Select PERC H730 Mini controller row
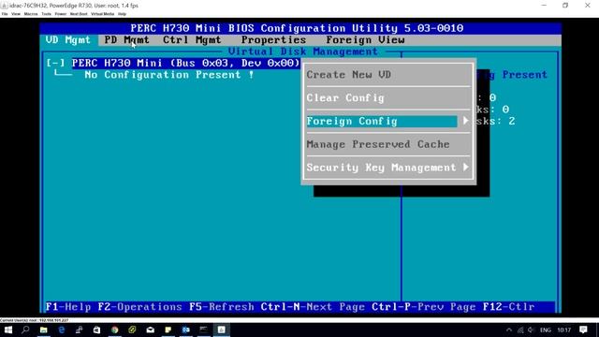Image resolution: width=599 pixels, height=337 pixels. click(185, 63)
